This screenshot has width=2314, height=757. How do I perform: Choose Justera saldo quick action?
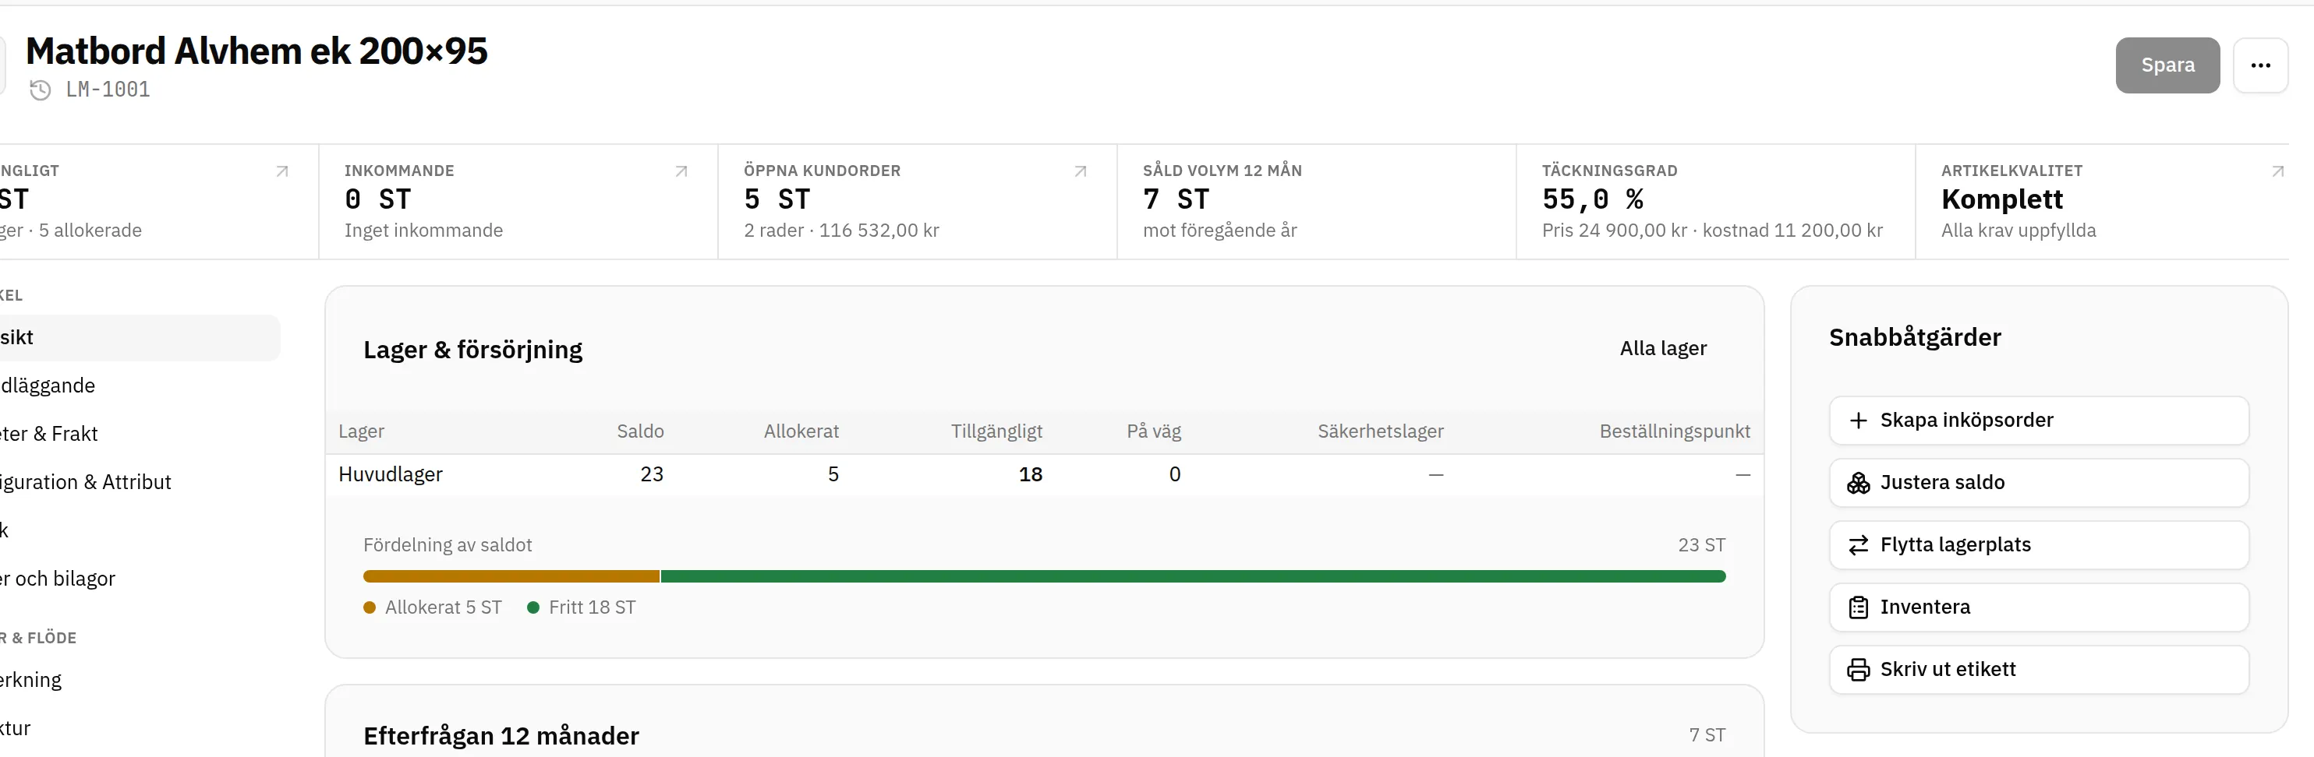[x=2038, y=483]
